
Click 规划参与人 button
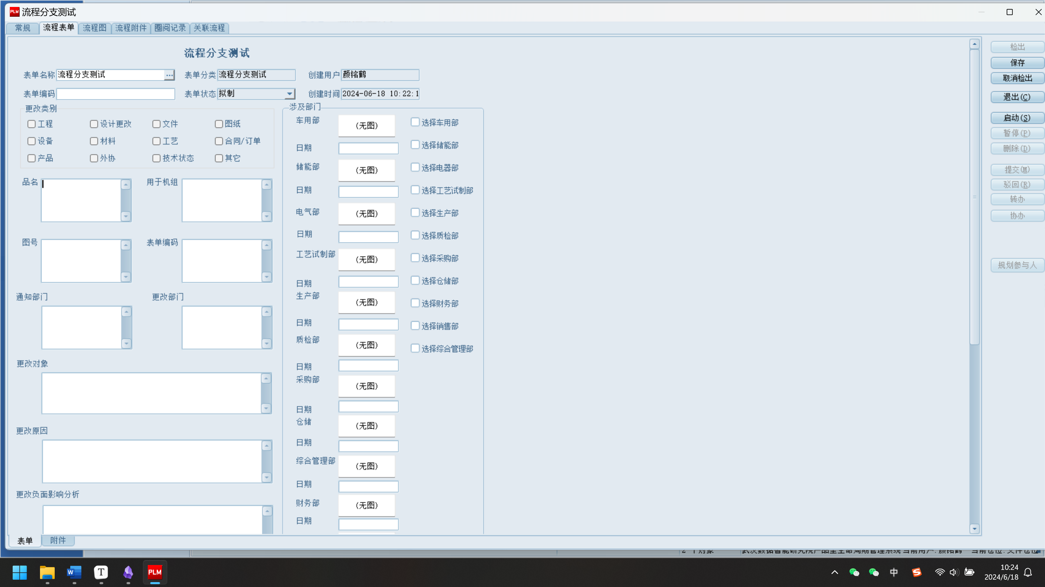coord(1017,265)
